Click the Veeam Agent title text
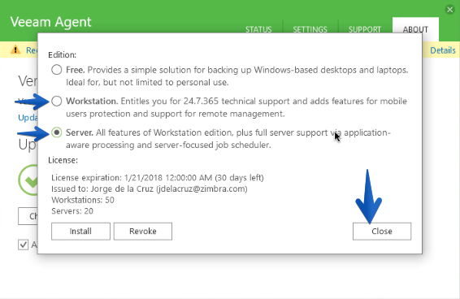 point(50,22)
